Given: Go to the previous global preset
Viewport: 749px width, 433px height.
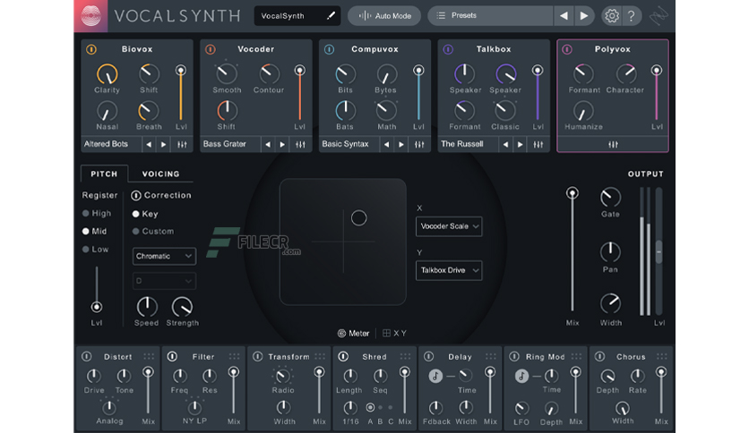Looking at the screenshot, I should pyautogui.click(x=564, y=16).
